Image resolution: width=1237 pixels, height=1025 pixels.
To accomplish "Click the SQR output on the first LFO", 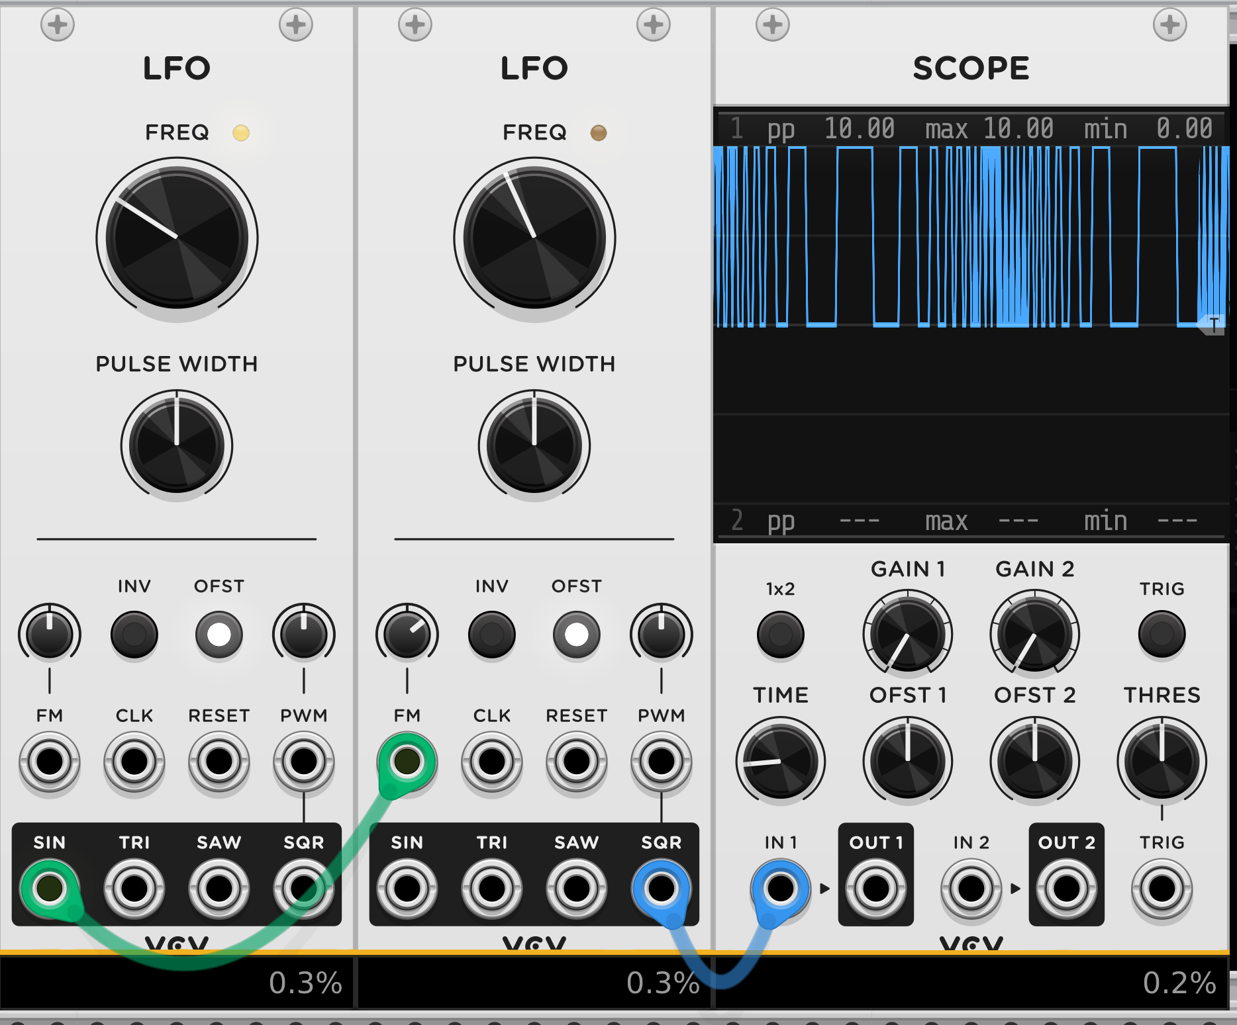I will [x=304, y=887].
